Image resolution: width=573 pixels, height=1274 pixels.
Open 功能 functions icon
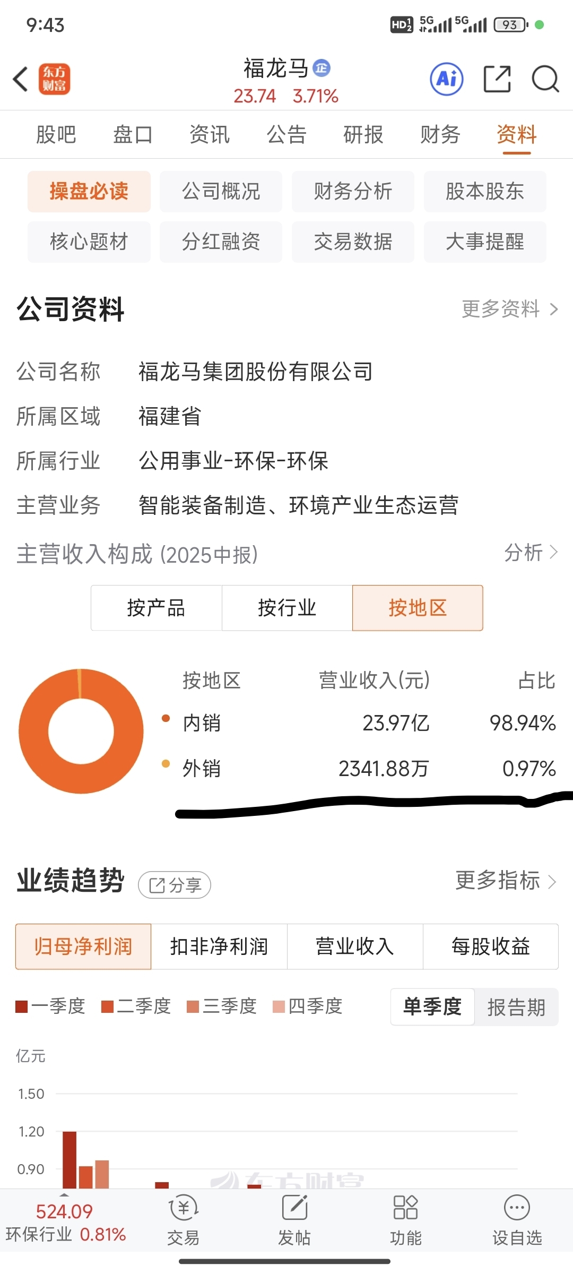coord(405,1208)
